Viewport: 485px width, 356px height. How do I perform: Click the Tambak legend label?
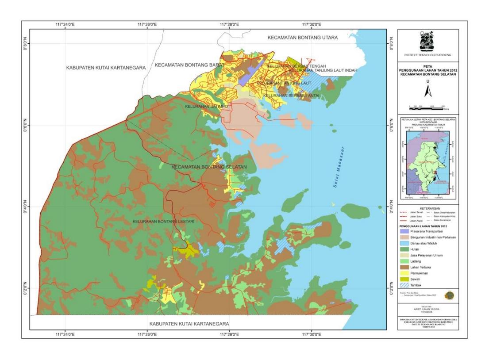coord(416,285)
